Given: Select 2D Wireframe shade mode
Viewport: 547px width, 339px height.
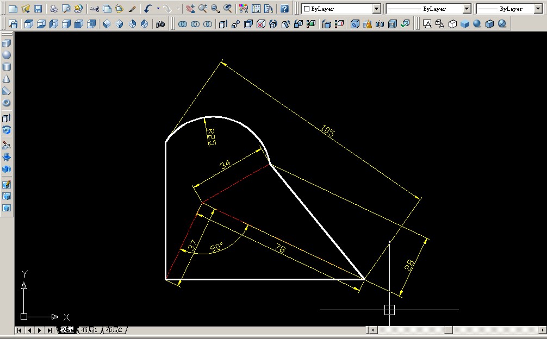Looking at the screenshot, I should click(x=427, y=24).
